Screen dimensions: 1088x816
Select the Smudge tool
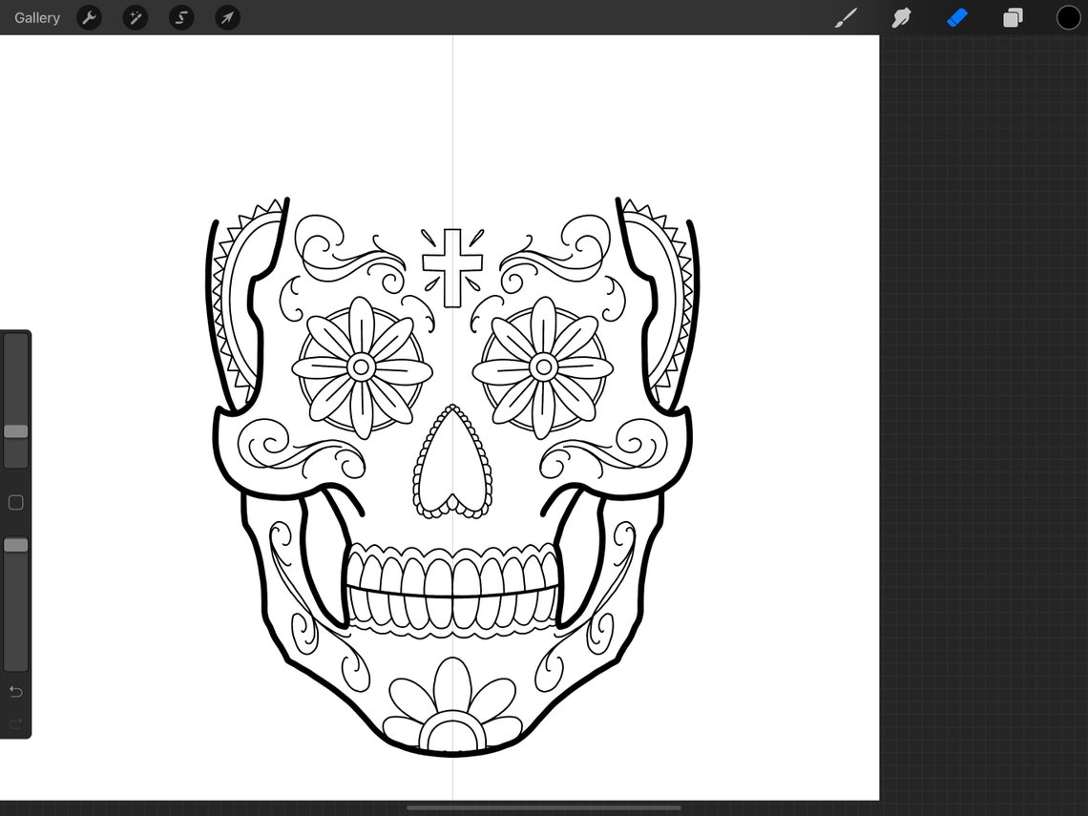pos(901,17)
